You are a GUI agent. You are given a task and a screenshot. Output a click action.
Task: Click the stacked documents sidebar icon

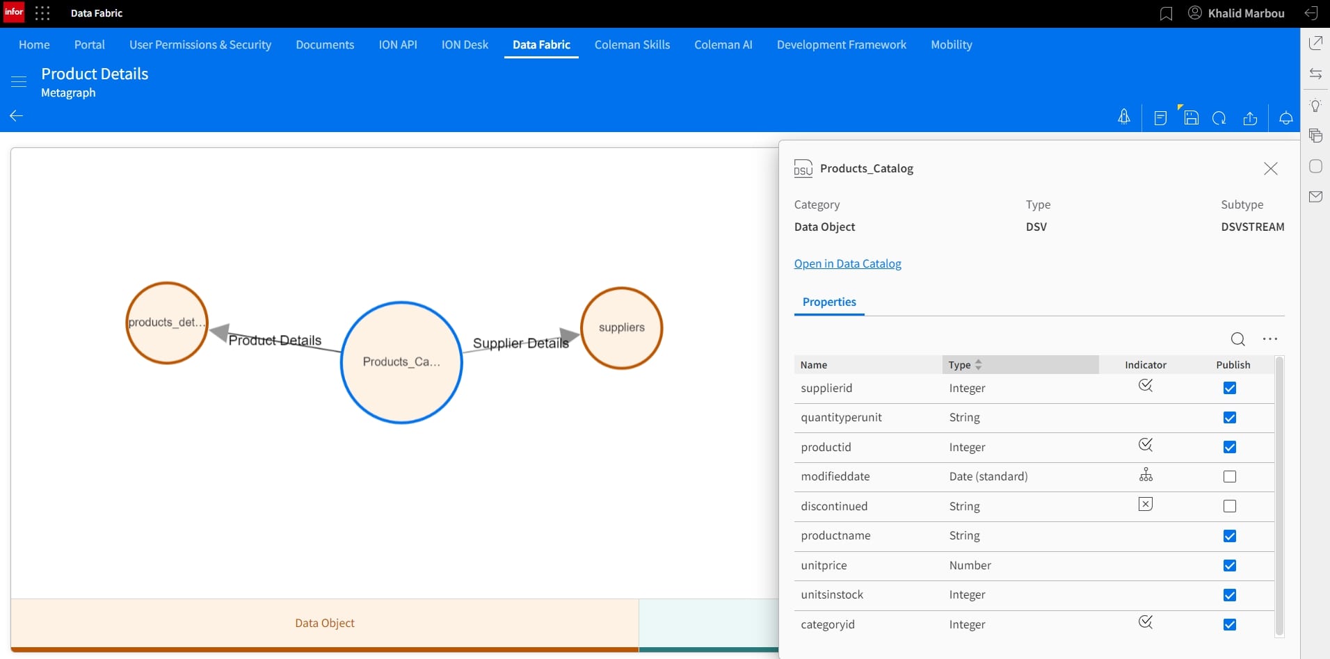(x=1315, y=135)
